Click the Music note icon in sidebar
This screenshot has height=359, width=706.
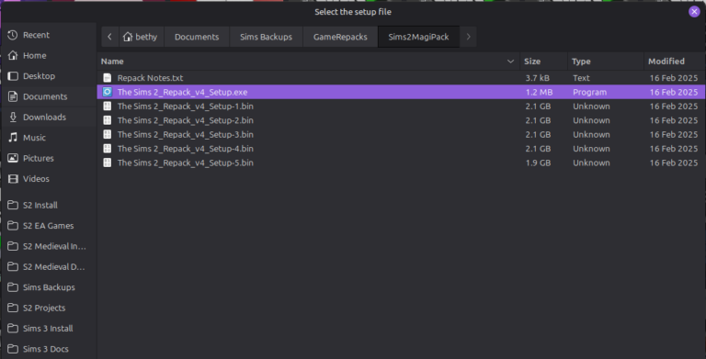[13, 138]
